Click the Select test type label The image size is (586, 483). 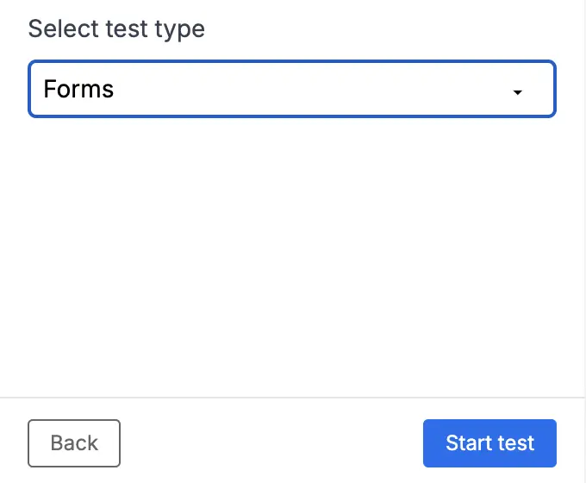116,28
